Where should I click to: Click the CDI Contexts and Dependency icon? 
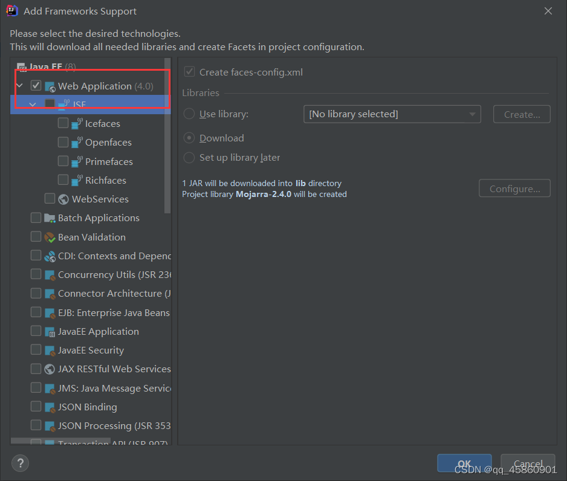(50, 256)
